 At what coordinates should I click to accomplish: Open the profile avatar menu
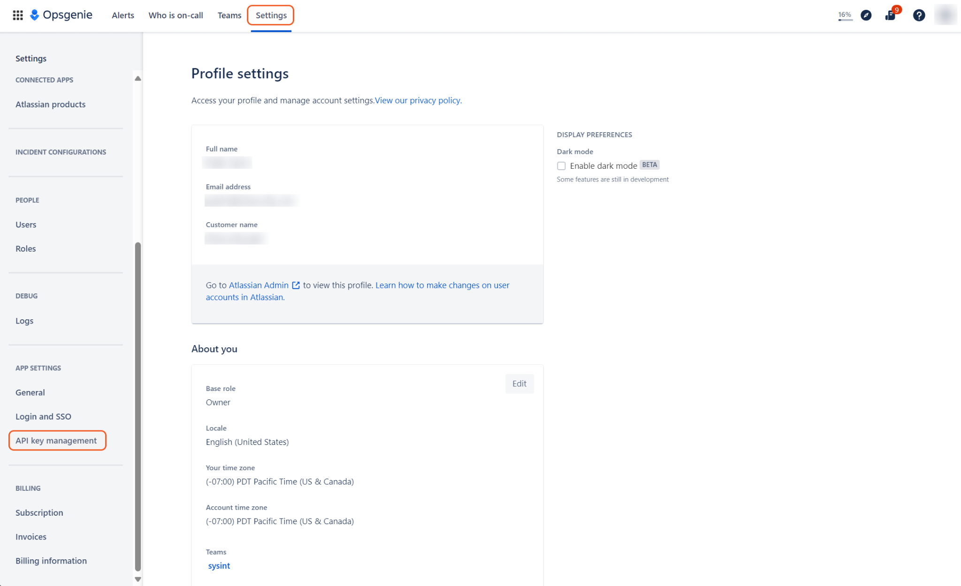click(x=946, y=15)
